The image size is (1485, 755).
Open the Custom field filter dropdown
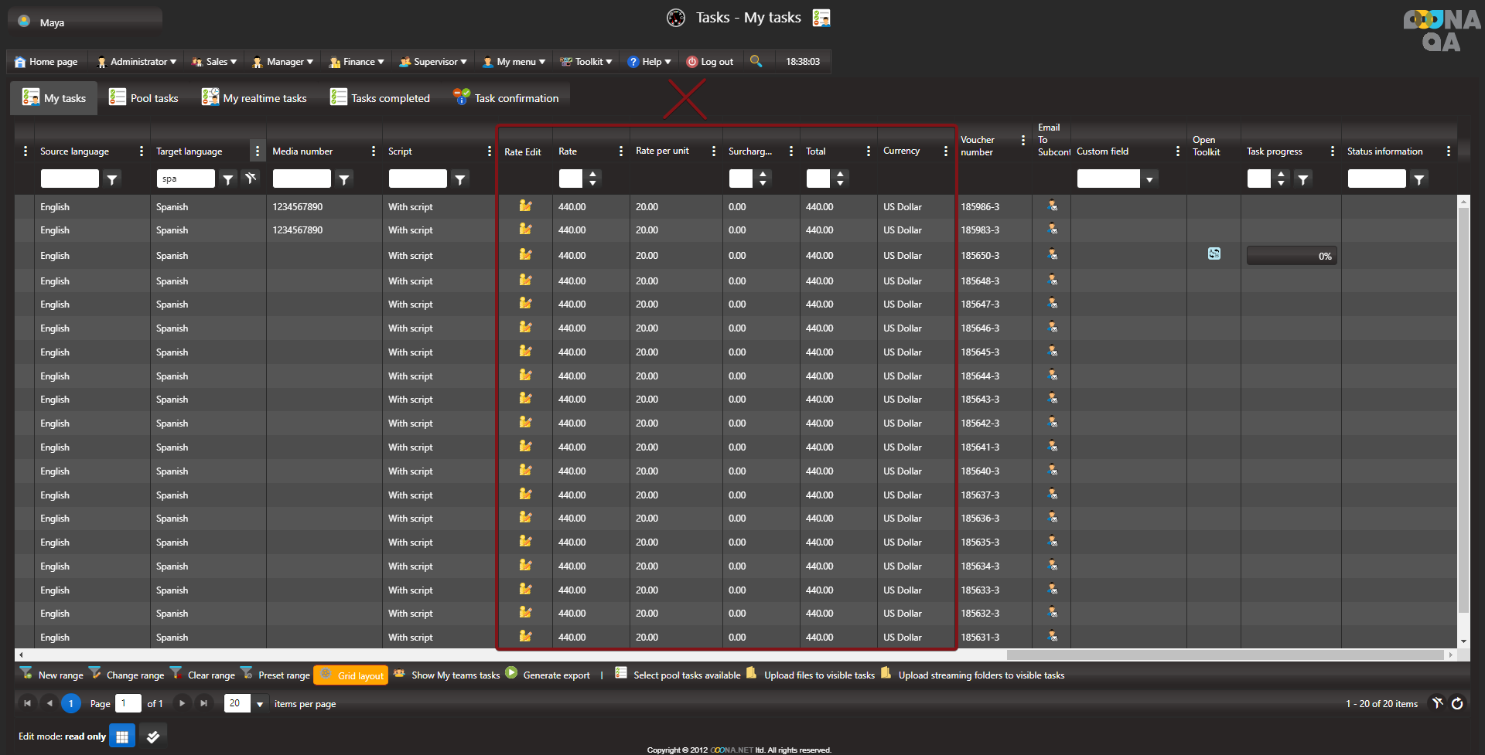(x=1149, y=179)
